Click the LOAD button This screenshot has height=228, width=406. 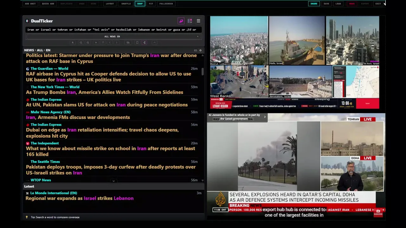[338, 4]
